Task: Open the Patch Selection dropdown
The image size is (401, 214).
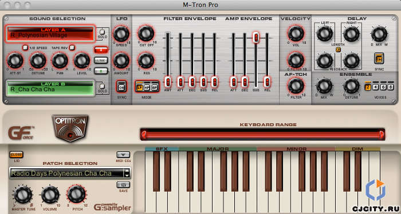Action: tap(67, 173)
